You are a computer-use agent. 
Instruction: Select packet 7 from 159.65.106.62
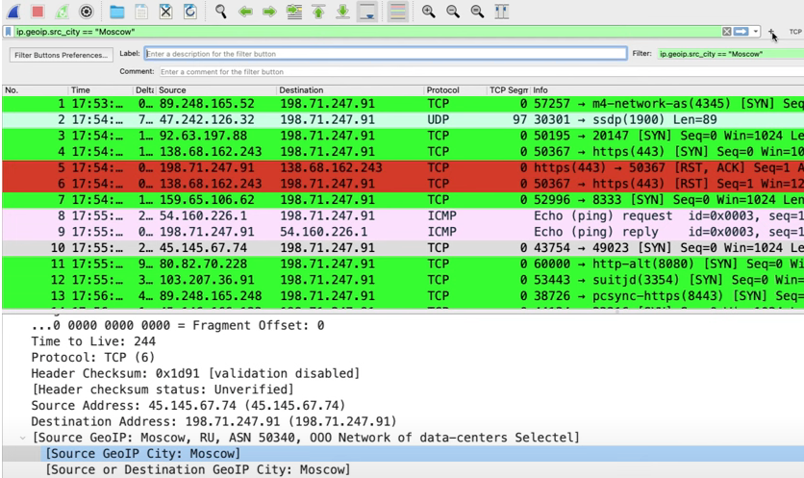403,200
